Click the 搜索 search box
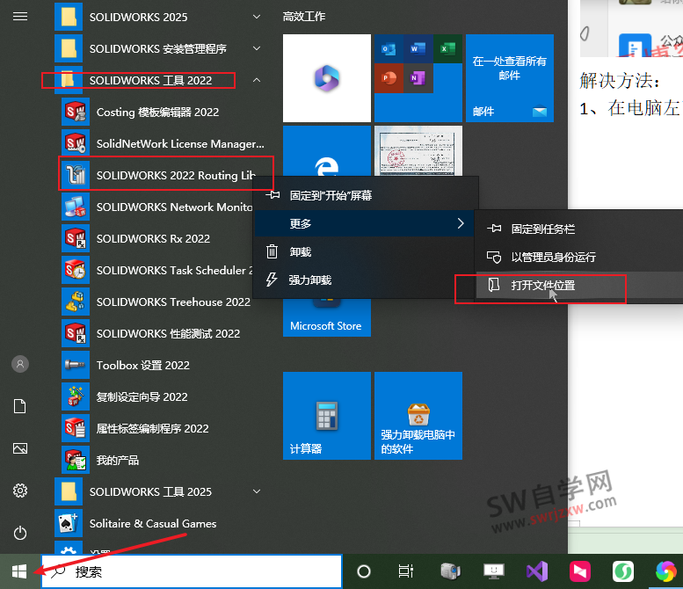Viewport: 683px width, 589px height. point(192,571)
